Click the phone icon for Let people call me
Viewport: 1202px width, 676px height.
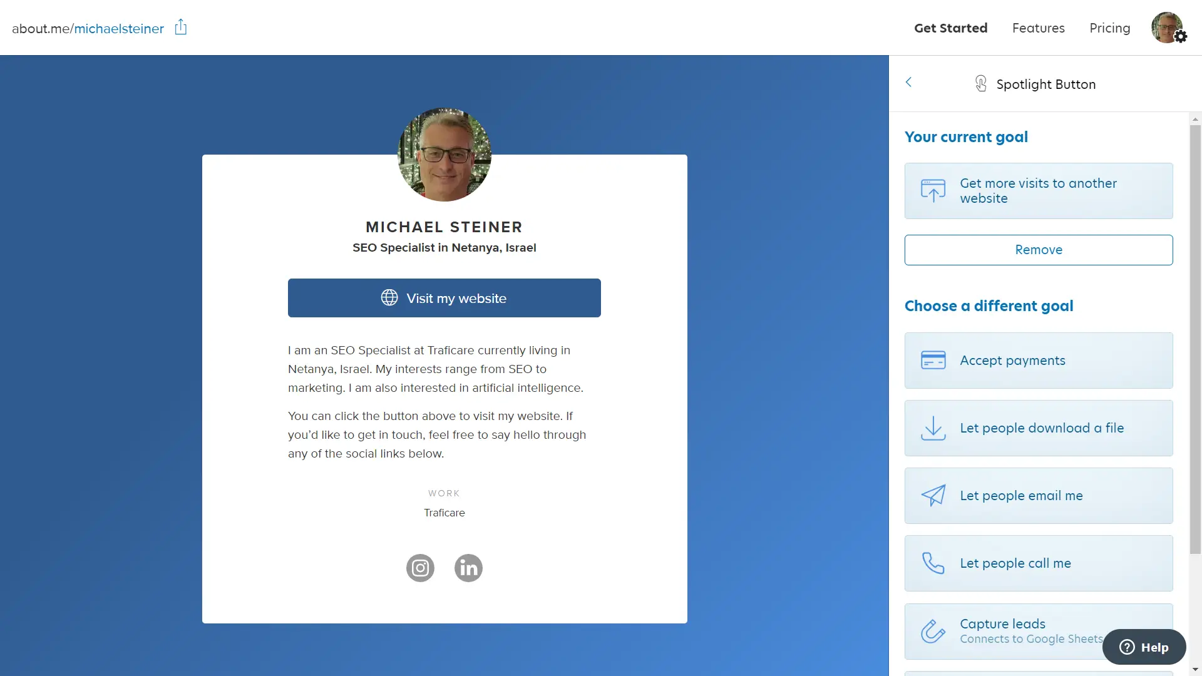(x=933, y=564)
